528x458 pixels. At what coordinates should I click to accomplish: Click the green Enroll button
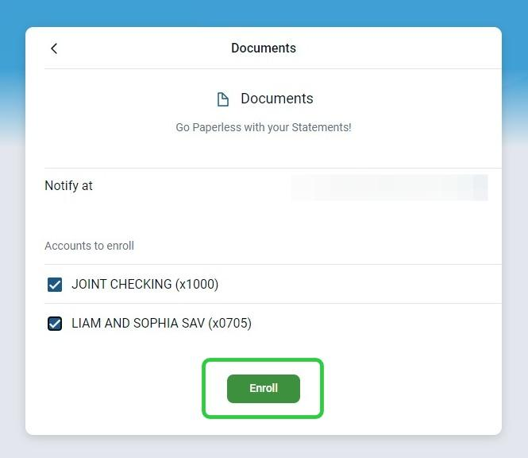[x=264, y=389]
